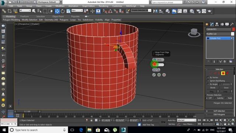The width and height of the screenshot is (236, 133).
Task: Toggle the Auto Key button
Action: [x=172, y=120]
